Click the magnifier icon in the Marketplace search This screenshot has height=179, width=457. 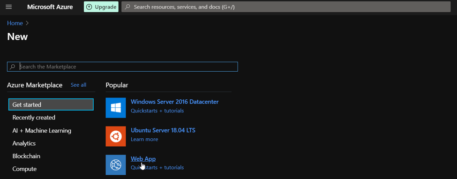point(13,67)
